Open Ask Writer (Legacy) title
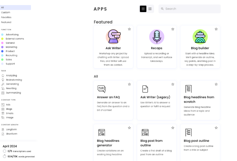237x161 pixels. point(155,97)
